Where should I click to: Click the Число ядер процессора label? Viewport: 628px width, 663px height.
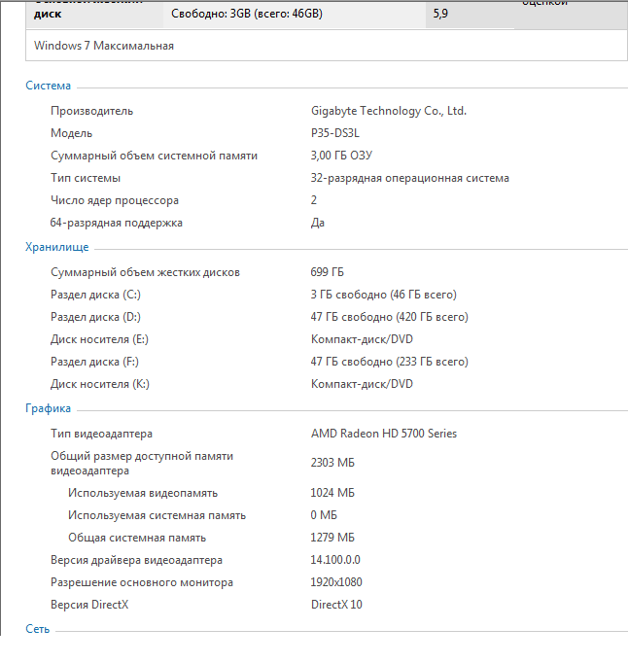pos(115,200)
